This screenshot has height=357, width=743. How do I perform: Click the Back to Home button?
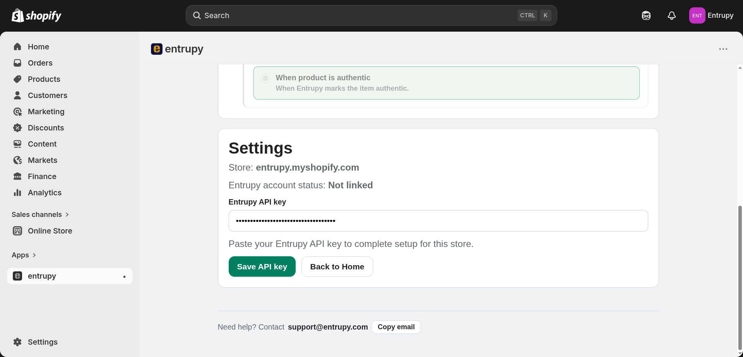coord(337,267)
